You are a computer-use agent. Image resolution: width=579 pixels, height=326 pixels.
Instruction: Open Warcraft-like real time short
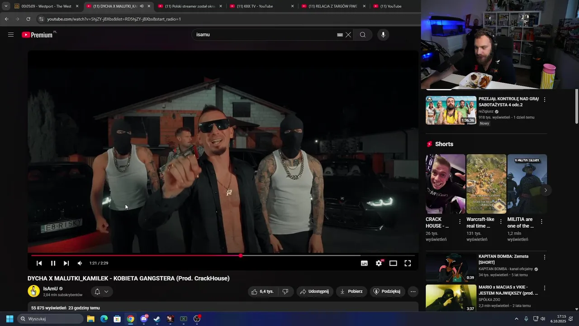pyautogui.click(x=486, y=184)
